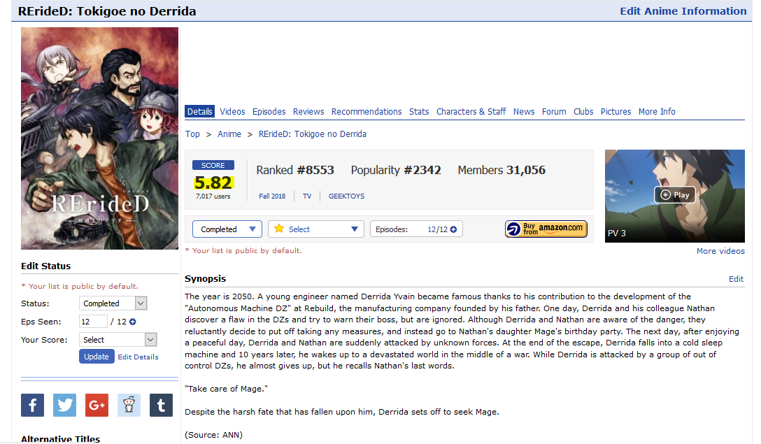Click the Buy from Amazon button
This screenshot has width=761, height=444.
tap(546, 229)
